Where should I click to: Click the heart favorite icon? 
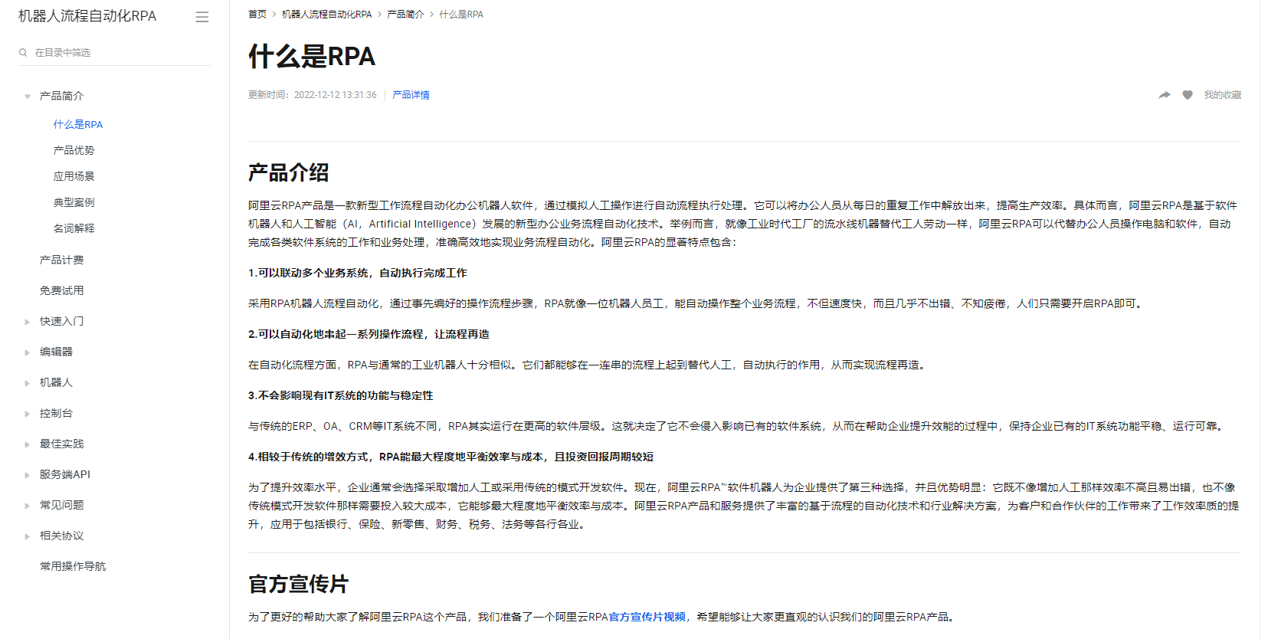pos(1188,95)
